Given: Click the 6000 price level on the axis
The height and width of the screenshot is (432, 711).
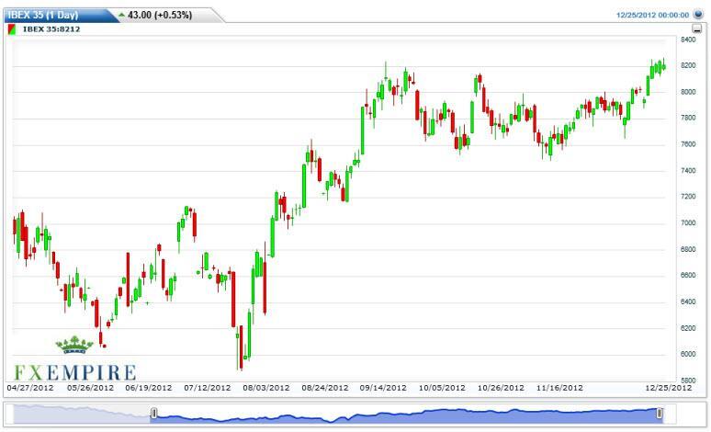Looking at the screenshot, I should pyautogui.click(x=688, y=354).
